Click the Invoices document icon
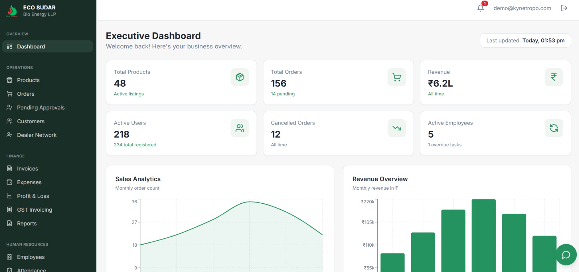579x272 pixels. tap(9, 169)
